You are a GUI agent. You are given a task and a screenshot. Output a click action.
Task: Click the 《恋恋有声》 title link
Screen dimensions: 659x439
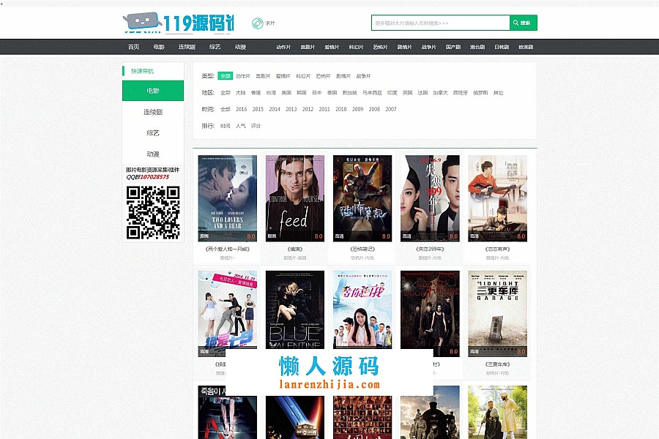tap(498, 249)
